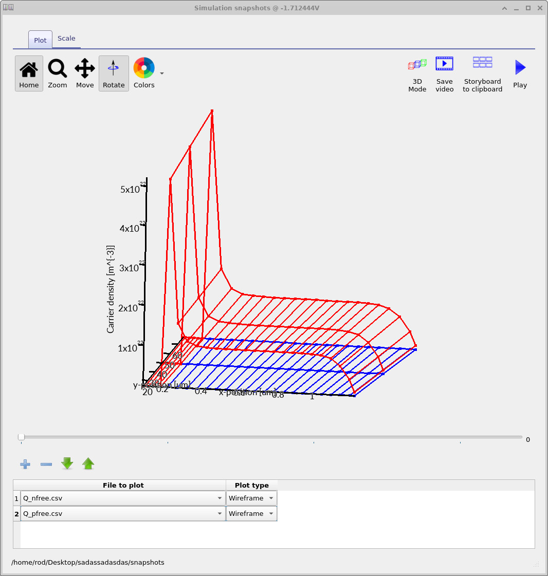Image resolution: width=548 pixels, height=576 pixels.
Task: Select the Plot tab
Action: tap(40, 39)
